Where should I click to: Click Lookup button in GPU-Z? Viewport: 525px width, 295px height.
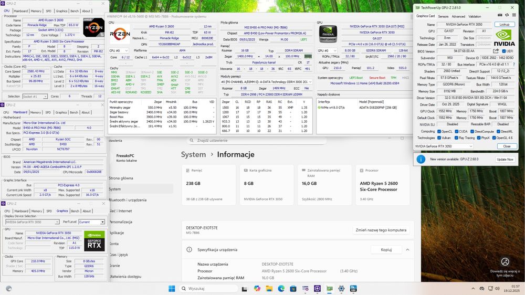click(x=504, y=25)
